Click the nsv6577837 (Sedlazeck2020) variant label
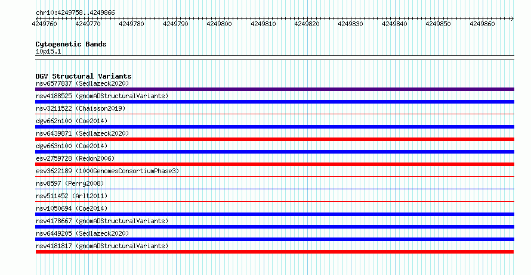Viewport: 531px width, 275px height. (82, 83)
